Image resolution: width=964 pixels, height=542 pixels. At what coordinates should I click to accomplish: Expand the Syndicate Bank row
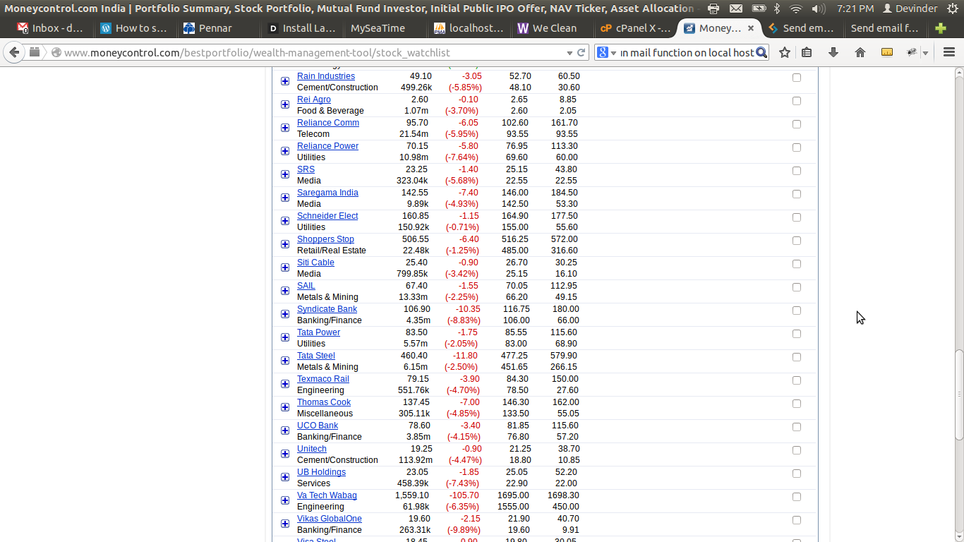(285, 314)
